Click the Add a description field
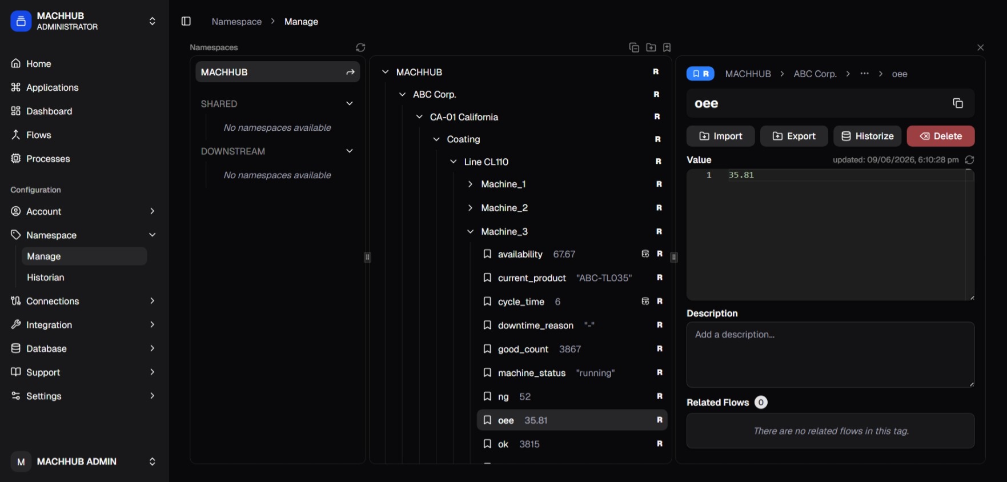The image size is (1007, 482). (831, 355)
